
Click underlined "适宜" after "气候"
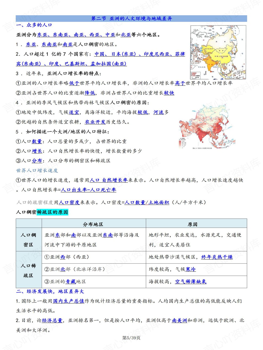74,112
